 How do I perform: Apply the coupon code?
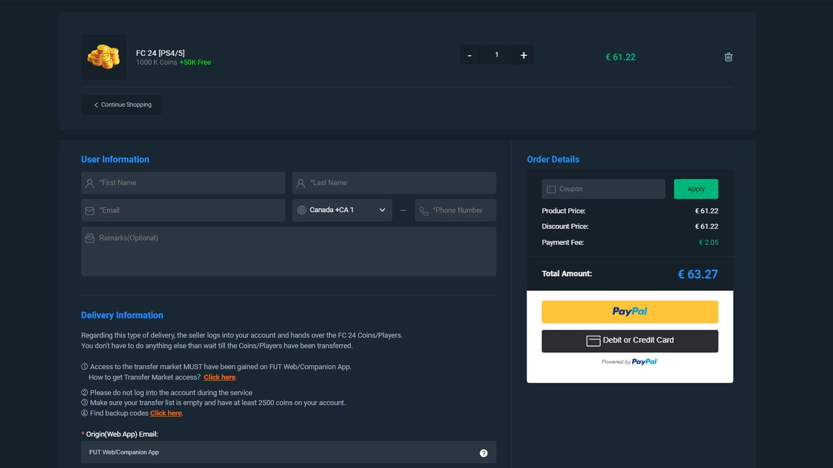coord(696,189)
